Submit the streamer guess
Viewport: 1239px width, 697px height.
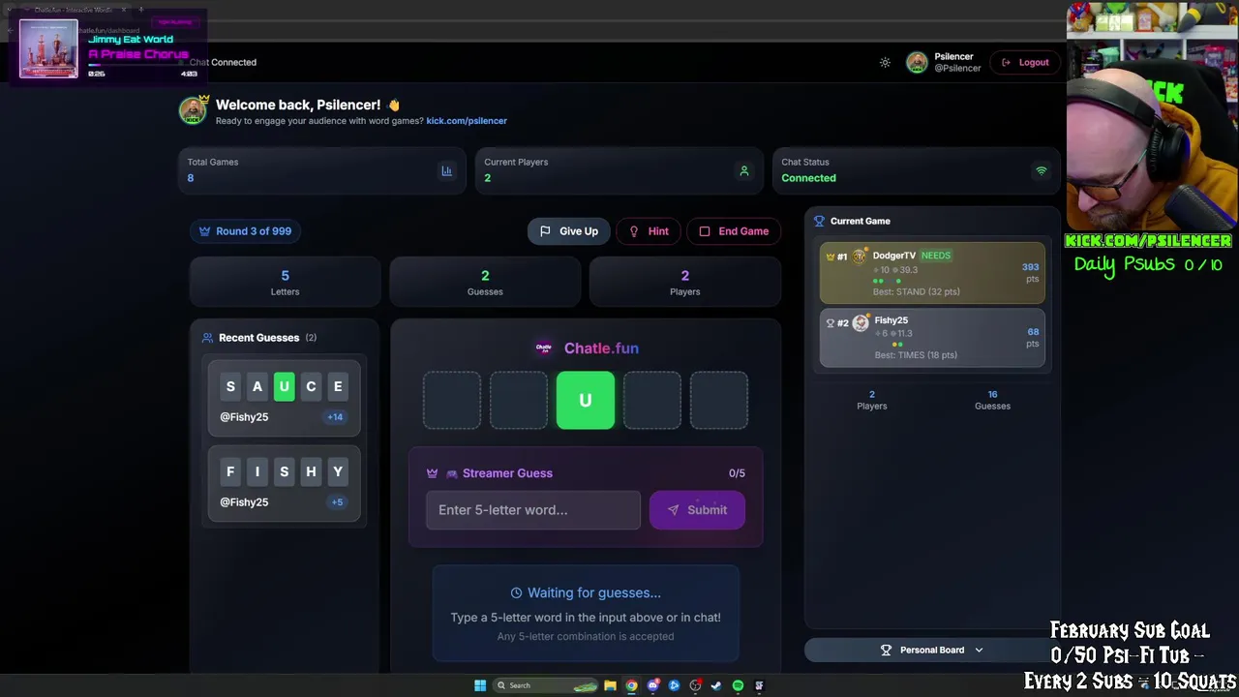click(x=697, y=510)
